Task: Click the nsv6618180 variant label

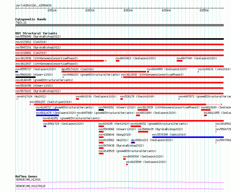Action: 216,107
